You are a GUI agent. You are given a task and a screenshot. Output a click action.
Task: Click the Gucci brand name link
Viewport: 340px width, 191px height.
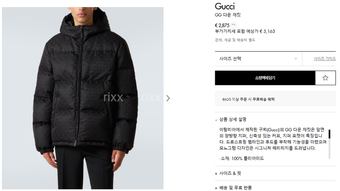(x=225, y=6)
